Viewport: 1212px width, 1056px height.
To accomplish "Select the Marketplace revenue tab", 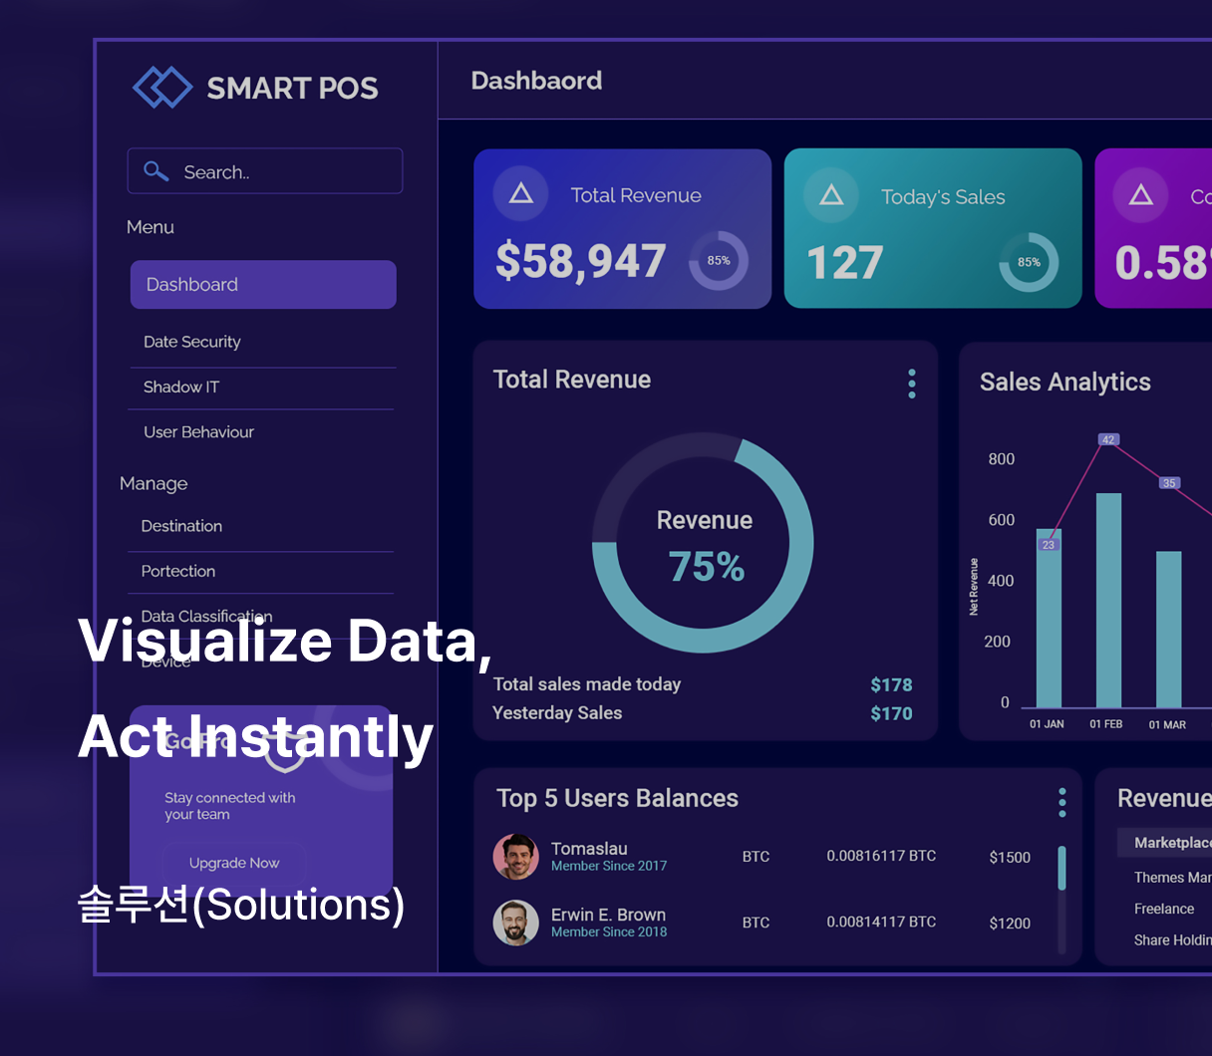I will pyautogui.click(x=1165, y=843).
